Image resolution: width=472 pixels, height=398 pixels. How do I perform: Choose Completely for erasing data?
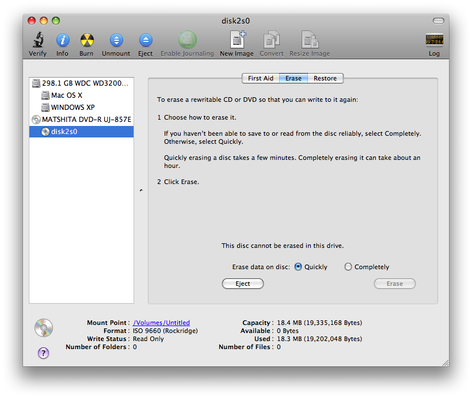coord(348,266)
